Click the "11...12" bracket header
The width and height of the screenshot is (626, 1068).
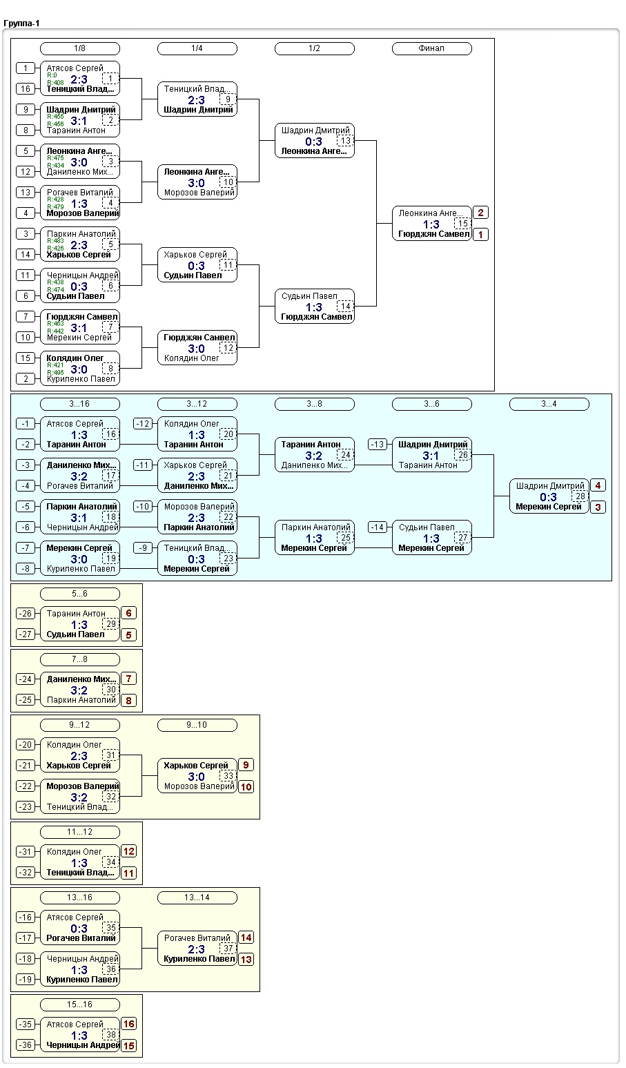(x=80, y=832)
